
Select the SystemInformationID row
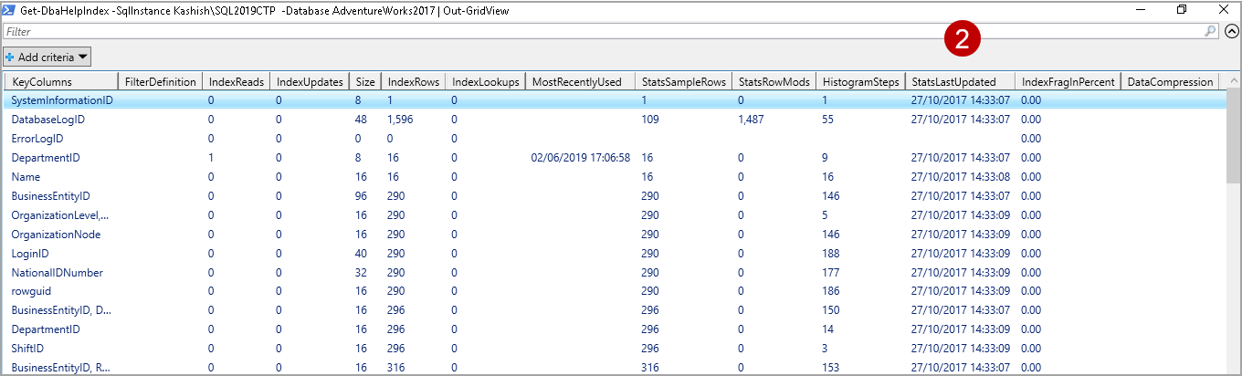62,99
